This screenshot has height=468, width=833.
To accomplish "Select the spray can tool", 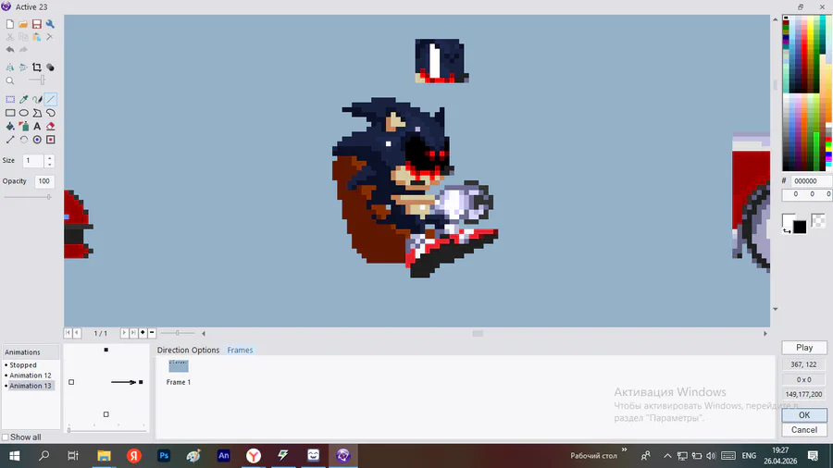I will (x=23, y=127).
